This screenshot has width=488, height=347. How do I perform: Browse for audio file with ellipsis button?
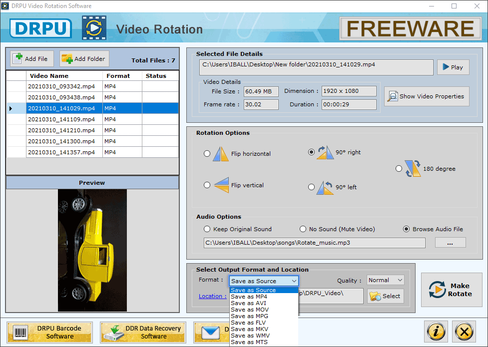450,243
